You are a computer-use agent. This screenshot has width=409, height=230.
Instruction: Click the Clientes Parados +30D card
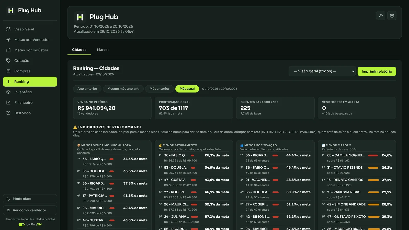coord(275,108)
